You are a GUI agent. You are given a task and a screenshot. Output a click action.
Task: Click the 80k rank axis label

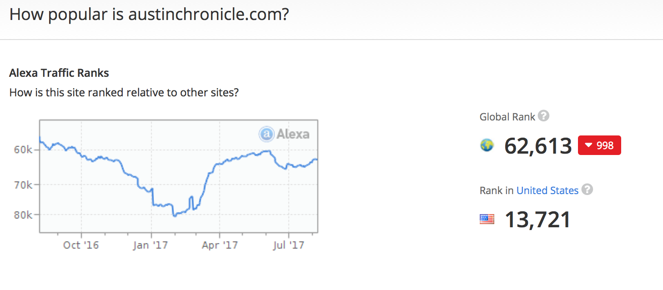click(x=23, y=215)
